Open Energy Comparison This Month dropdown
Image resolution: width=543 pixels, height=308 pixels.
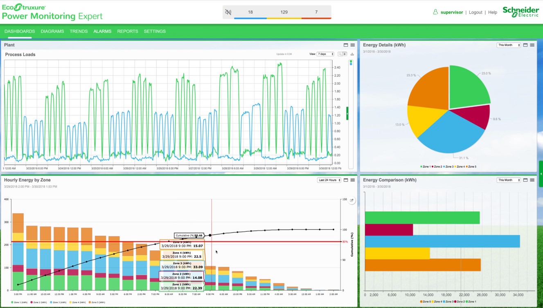click(509, 180)
